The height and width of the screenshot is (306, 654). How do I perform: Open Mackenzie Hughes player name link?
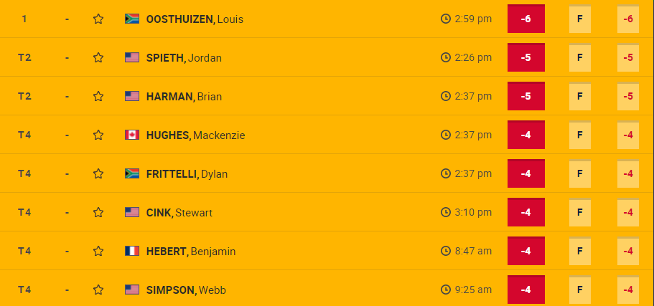pos(196,135)
